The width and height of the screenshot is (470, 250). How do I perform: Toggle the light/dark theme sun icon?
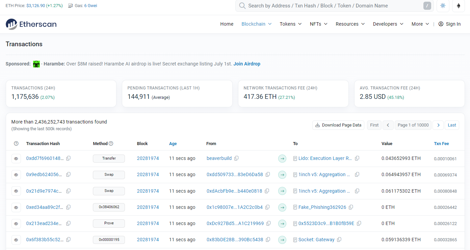(443, 6)
